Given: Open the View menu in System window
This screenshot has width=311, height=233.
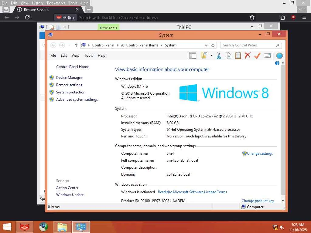Looking at the screenshot, I should [75, 56].
